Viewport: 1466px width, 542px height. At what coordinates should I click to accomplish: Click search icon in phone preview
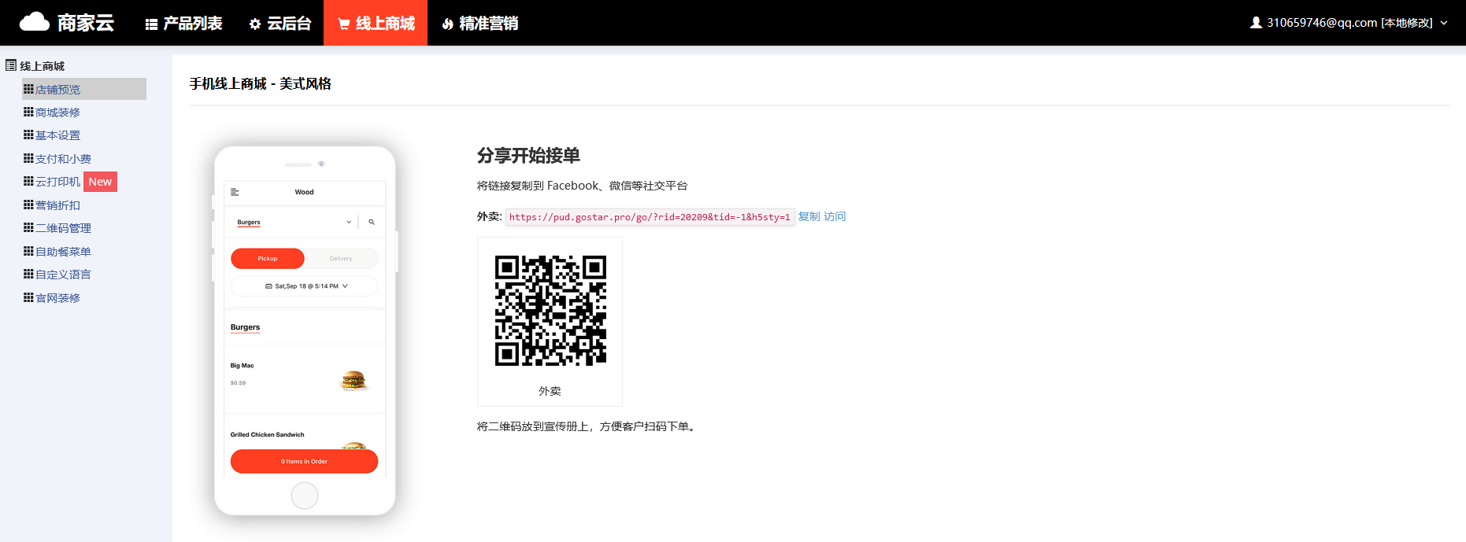372,222
